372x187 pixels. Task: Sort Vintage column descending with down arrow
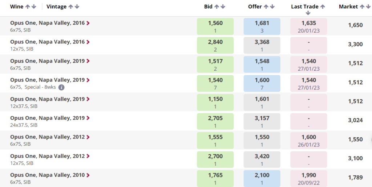click(x=77, y=7)
